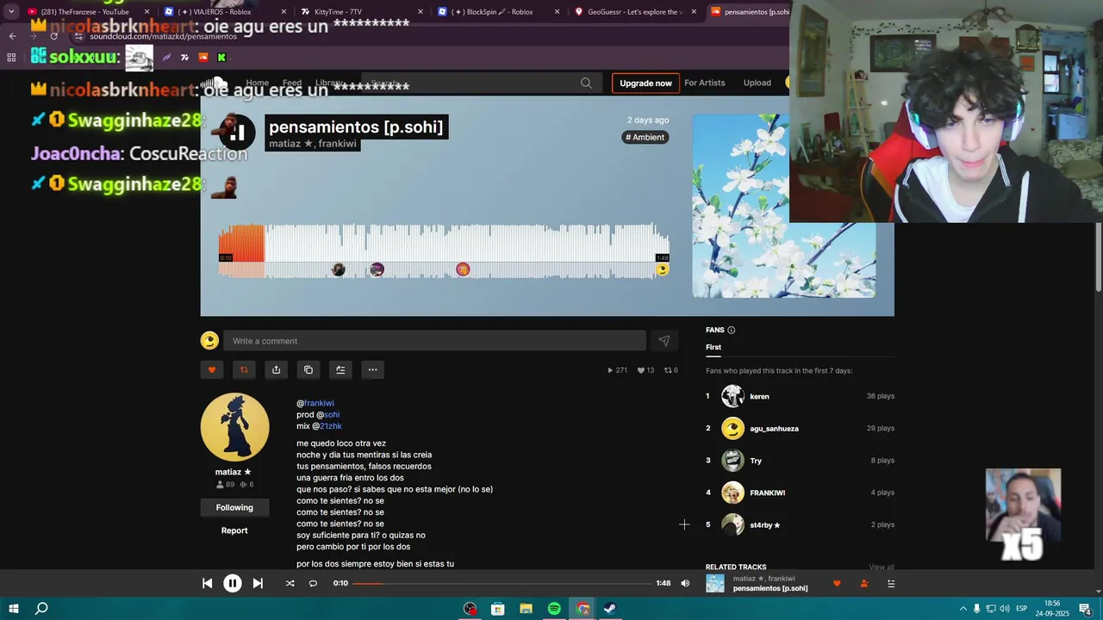1103x620 pixels.
Task: Toggle shuffle in the player bar
Action: tap(290, 583)
